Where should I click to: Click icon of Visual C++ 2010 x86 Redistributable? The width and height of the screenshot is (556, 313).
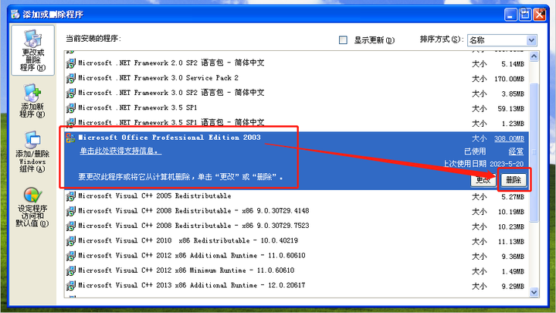click(70, 240)
